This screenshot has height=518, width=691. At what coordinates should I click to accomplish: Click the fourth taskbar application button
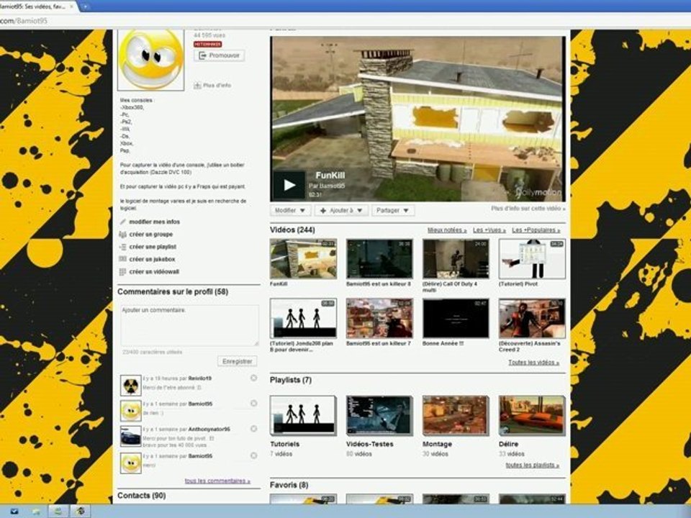click(80, 511)
